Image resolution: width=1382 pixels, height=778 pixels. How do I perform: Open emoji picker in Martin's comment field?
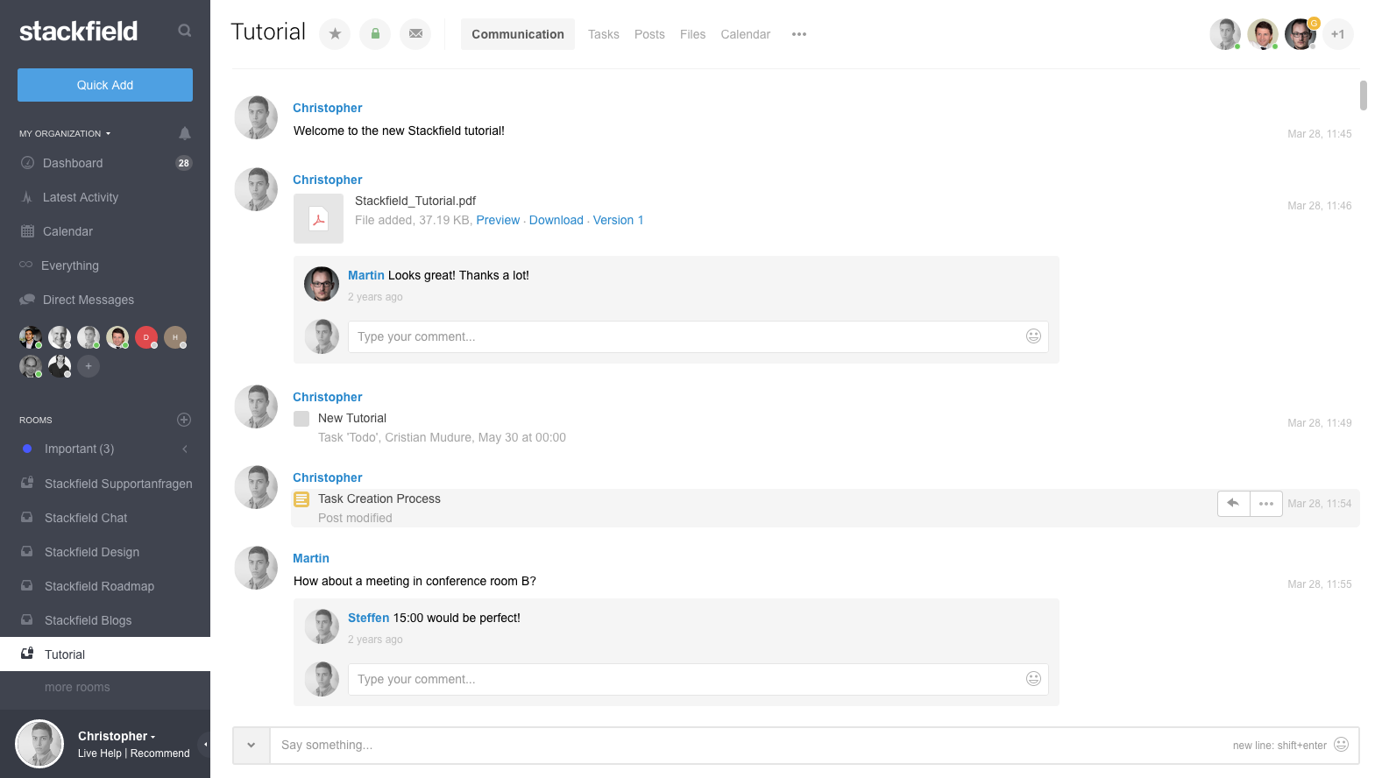pyautogui.click(x=1033, y=336)
